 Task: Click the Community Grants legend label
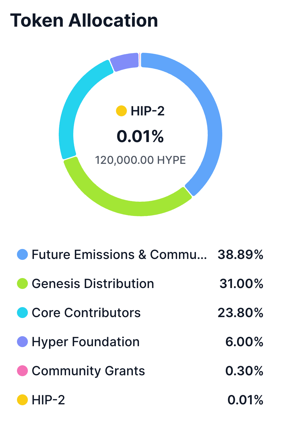pyautogui.click(x=88, y=371)
